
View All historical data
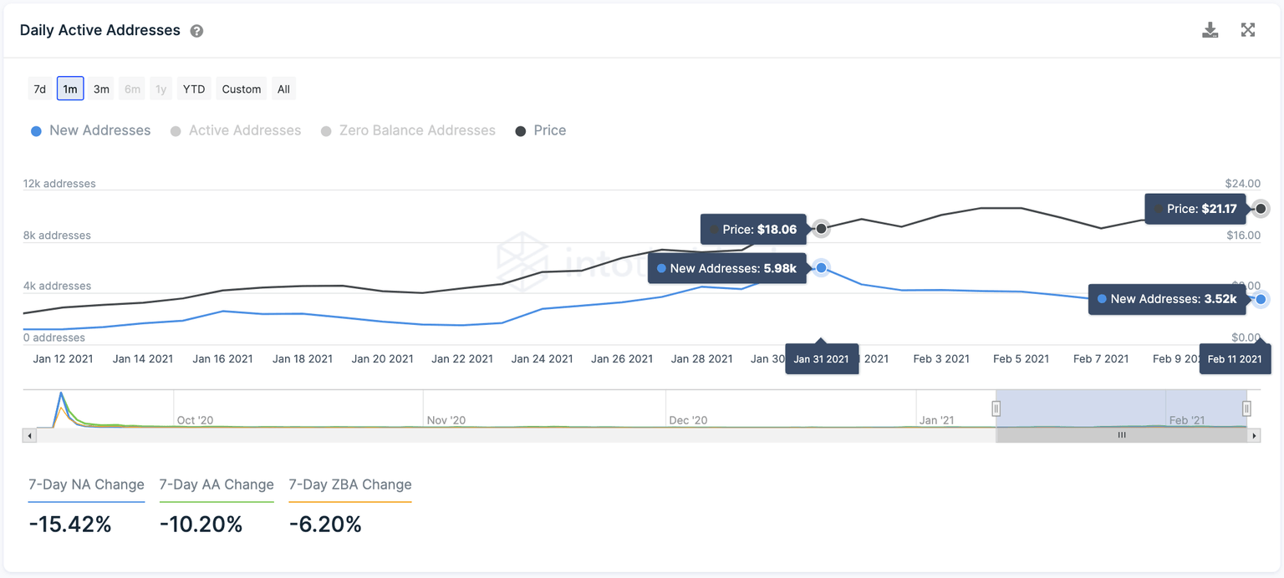tap(283, 88)
